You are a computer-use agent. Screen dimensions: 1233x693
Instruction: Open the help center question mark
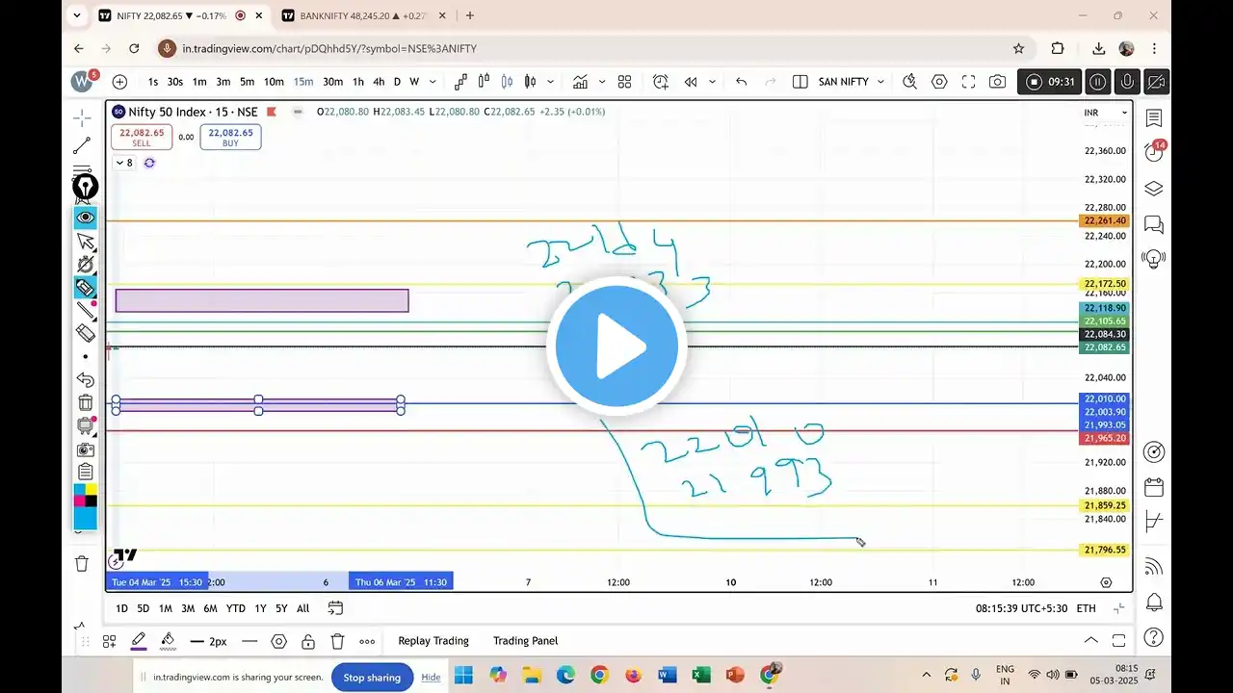click(x=1153, y=637)
